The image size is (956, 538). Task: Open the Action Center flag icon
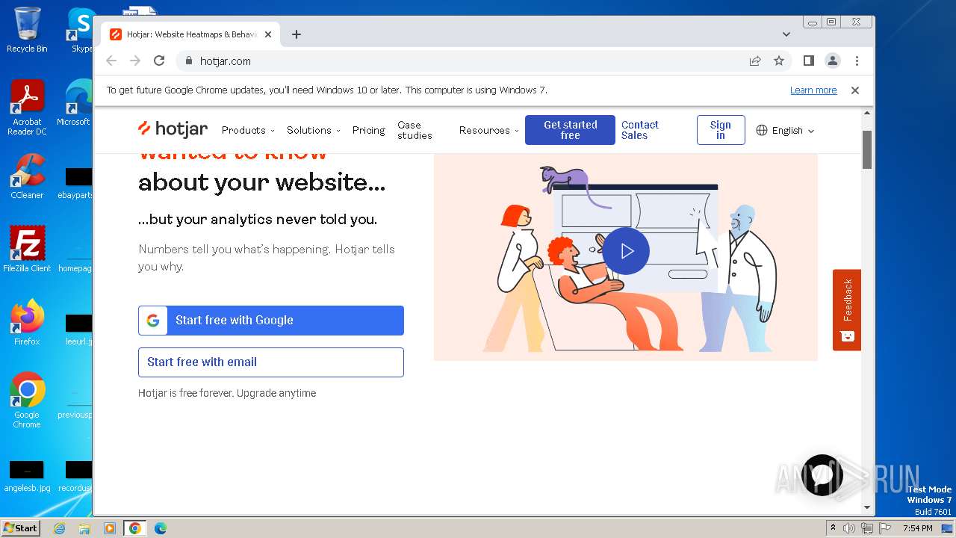(885, 528)
